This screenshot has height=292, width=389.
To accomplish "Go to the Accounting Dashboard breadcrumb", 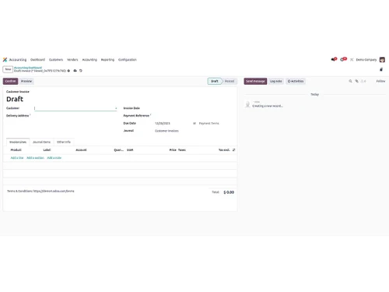I will click(x=28, y=68).
